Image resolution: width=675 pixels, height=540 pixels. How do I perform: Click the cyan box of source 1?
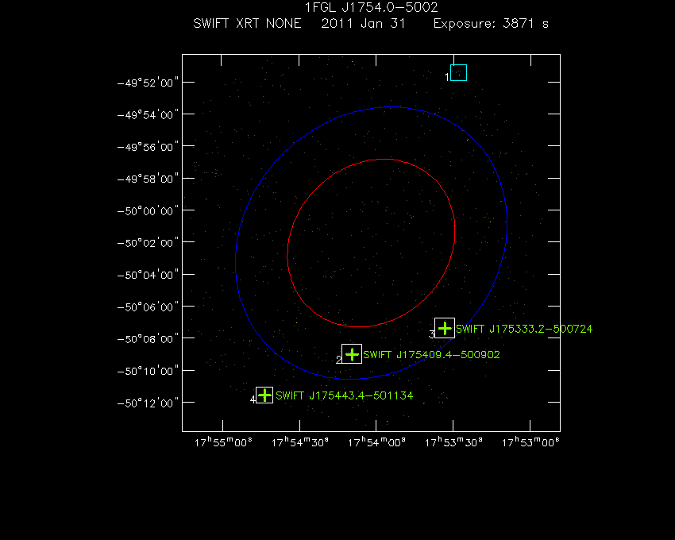(458, 73)
